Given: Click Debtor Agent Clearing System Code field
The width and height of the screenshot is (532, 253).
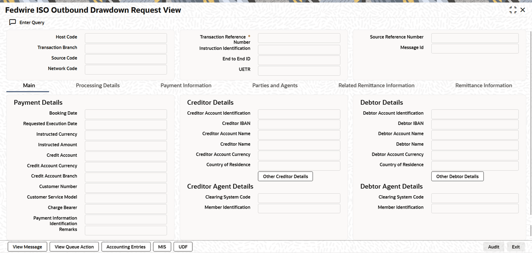Looking at the screenshot, I should (x=475, y=198).
